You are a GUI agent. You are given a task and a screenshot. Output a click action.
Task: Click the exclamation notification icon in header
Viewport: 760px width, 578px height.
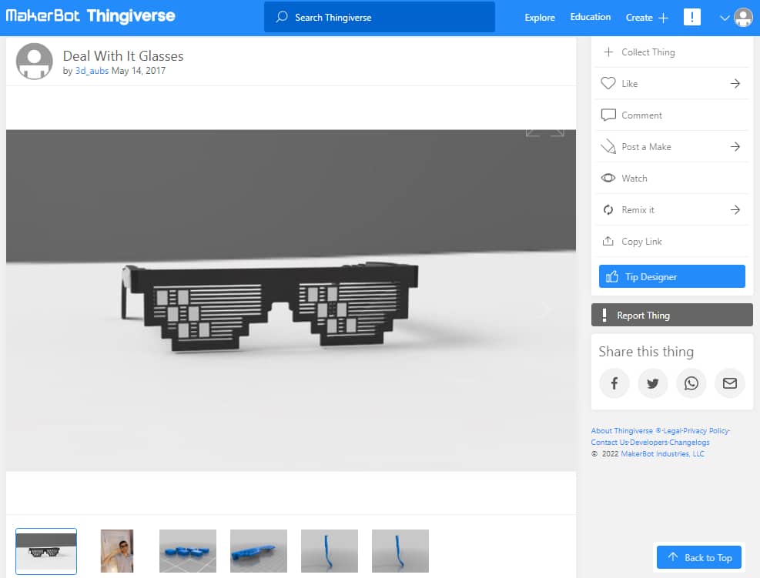tap(692, 18)
